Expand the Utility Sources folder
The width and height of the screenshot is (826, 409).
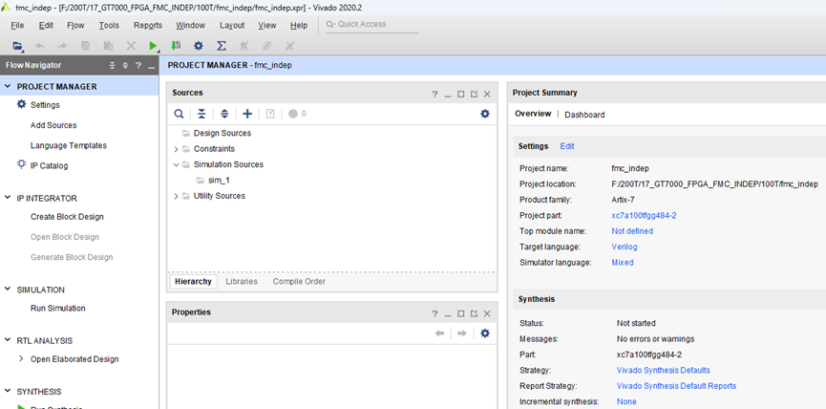coord(176,196)
